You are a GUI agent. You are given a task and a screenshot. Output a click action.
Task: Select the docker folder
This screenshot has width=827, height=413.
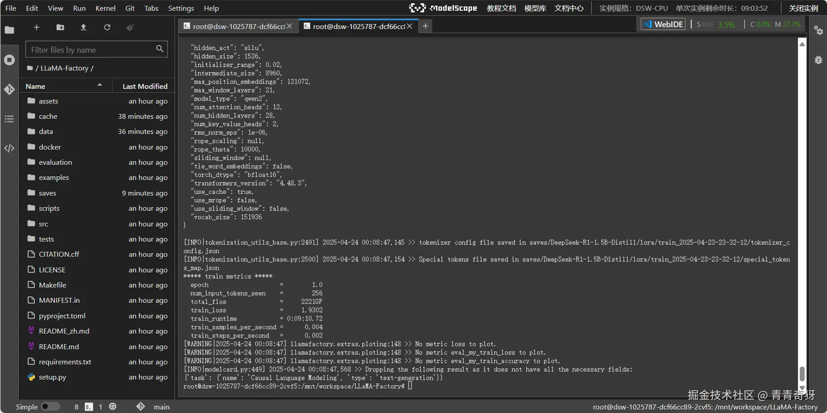pyautogui.click(x=97, y=147)
